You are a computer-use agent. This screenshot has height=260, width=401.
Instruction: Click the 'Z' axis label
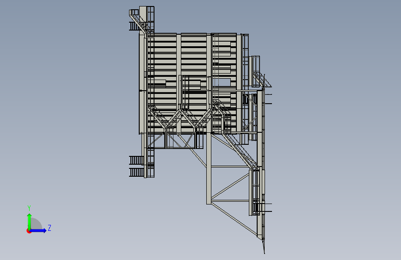(x=49, y=228)
